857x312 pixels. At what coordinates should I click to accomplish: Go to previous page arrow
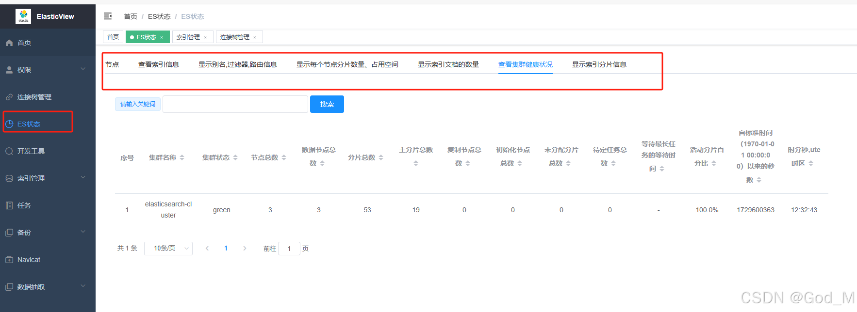point(207,249)
